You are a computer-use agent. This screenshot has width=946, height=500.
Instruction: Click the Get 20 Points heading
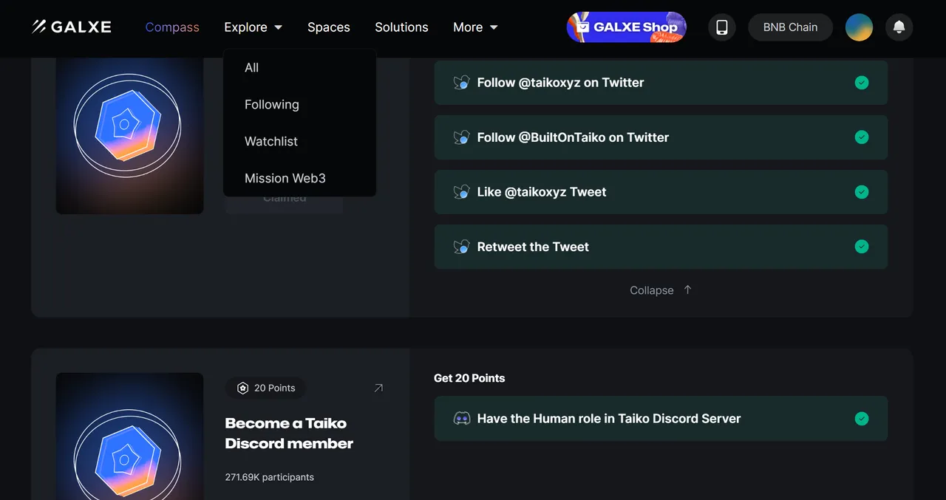point(469,378)
